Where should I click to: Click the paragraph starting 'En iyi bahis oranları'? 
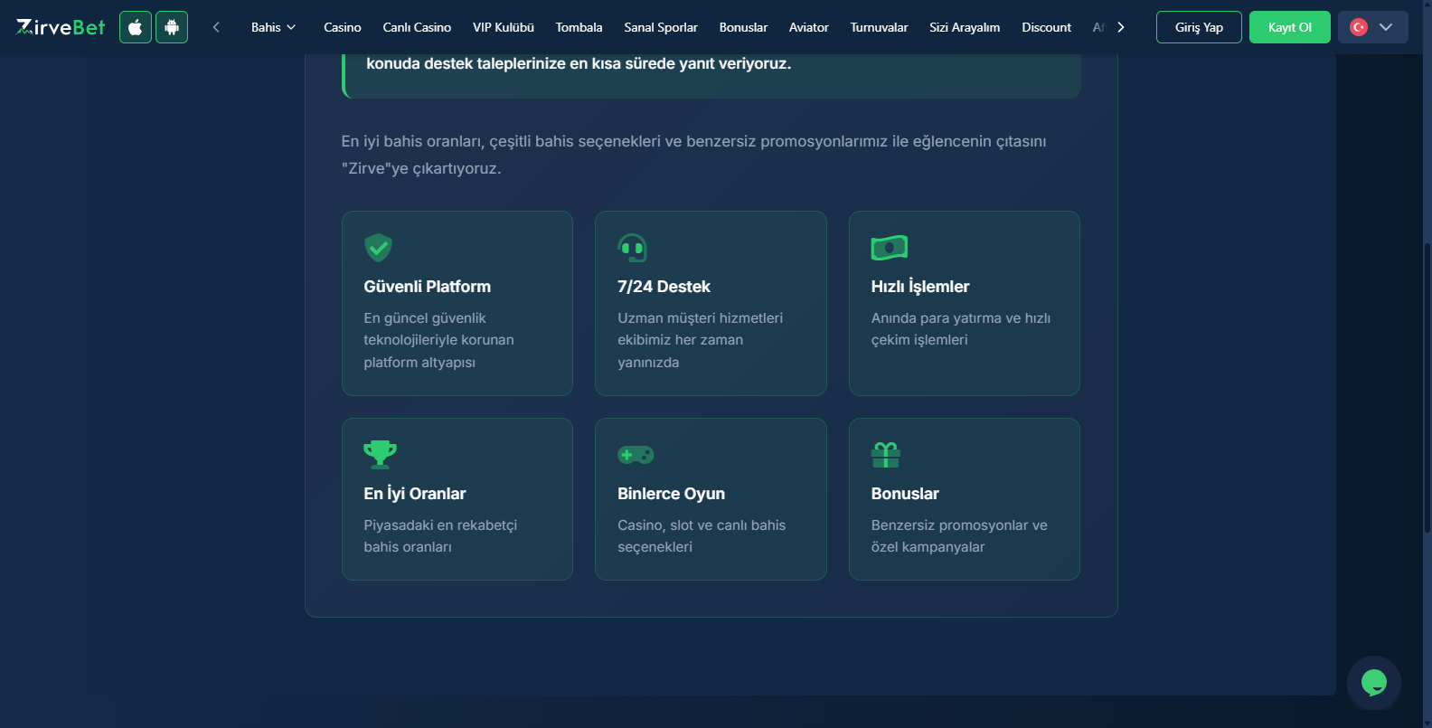[x=693, y=155]
